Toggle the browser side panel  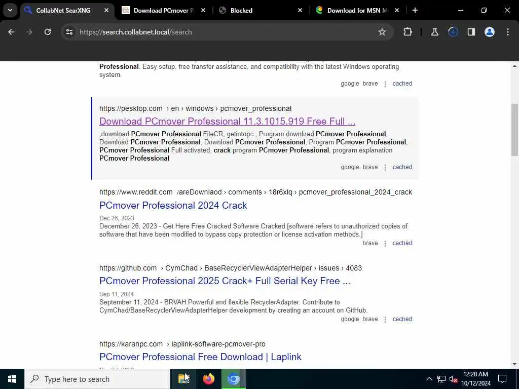(471, 32)
